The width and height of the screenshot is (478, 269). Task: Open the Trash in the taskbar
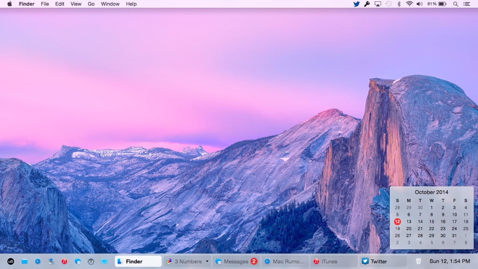[x=418, y=262]
